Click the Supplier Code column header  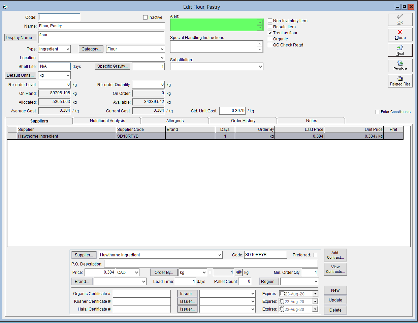140,129
